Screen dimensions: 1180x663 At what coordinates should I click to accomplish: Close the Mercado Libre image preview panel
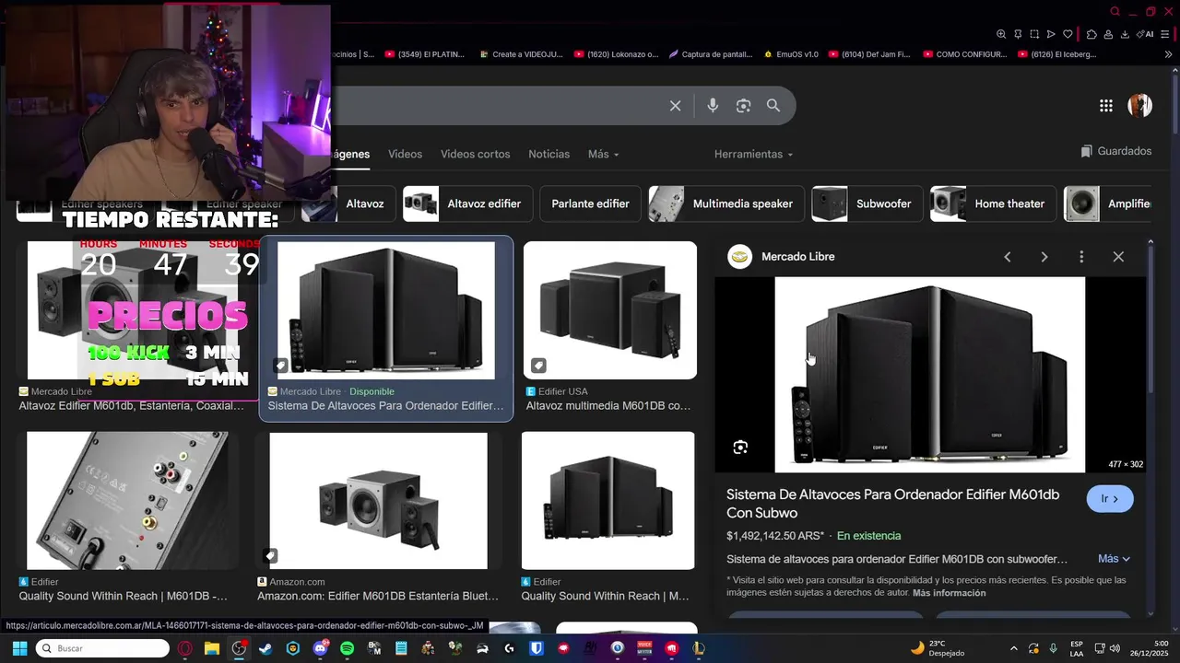coord(1118,257)
